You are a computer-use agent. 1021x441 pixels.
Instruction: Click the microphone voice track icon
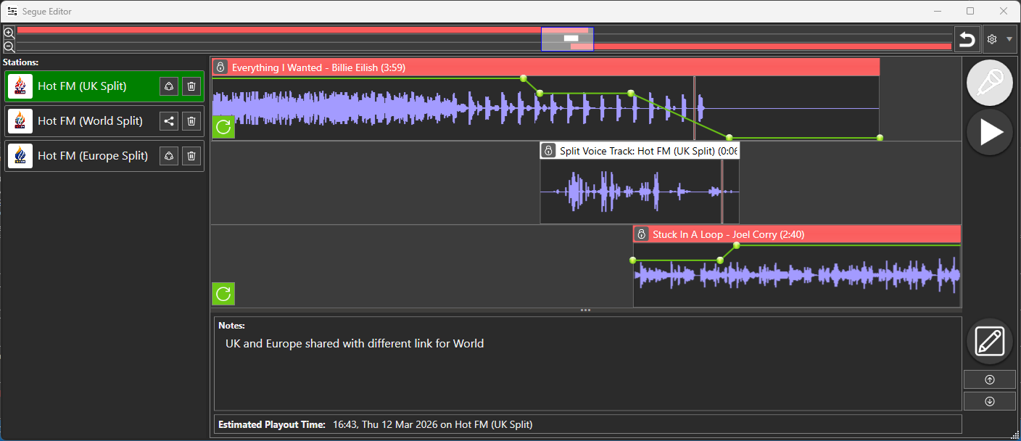point(989,82)
